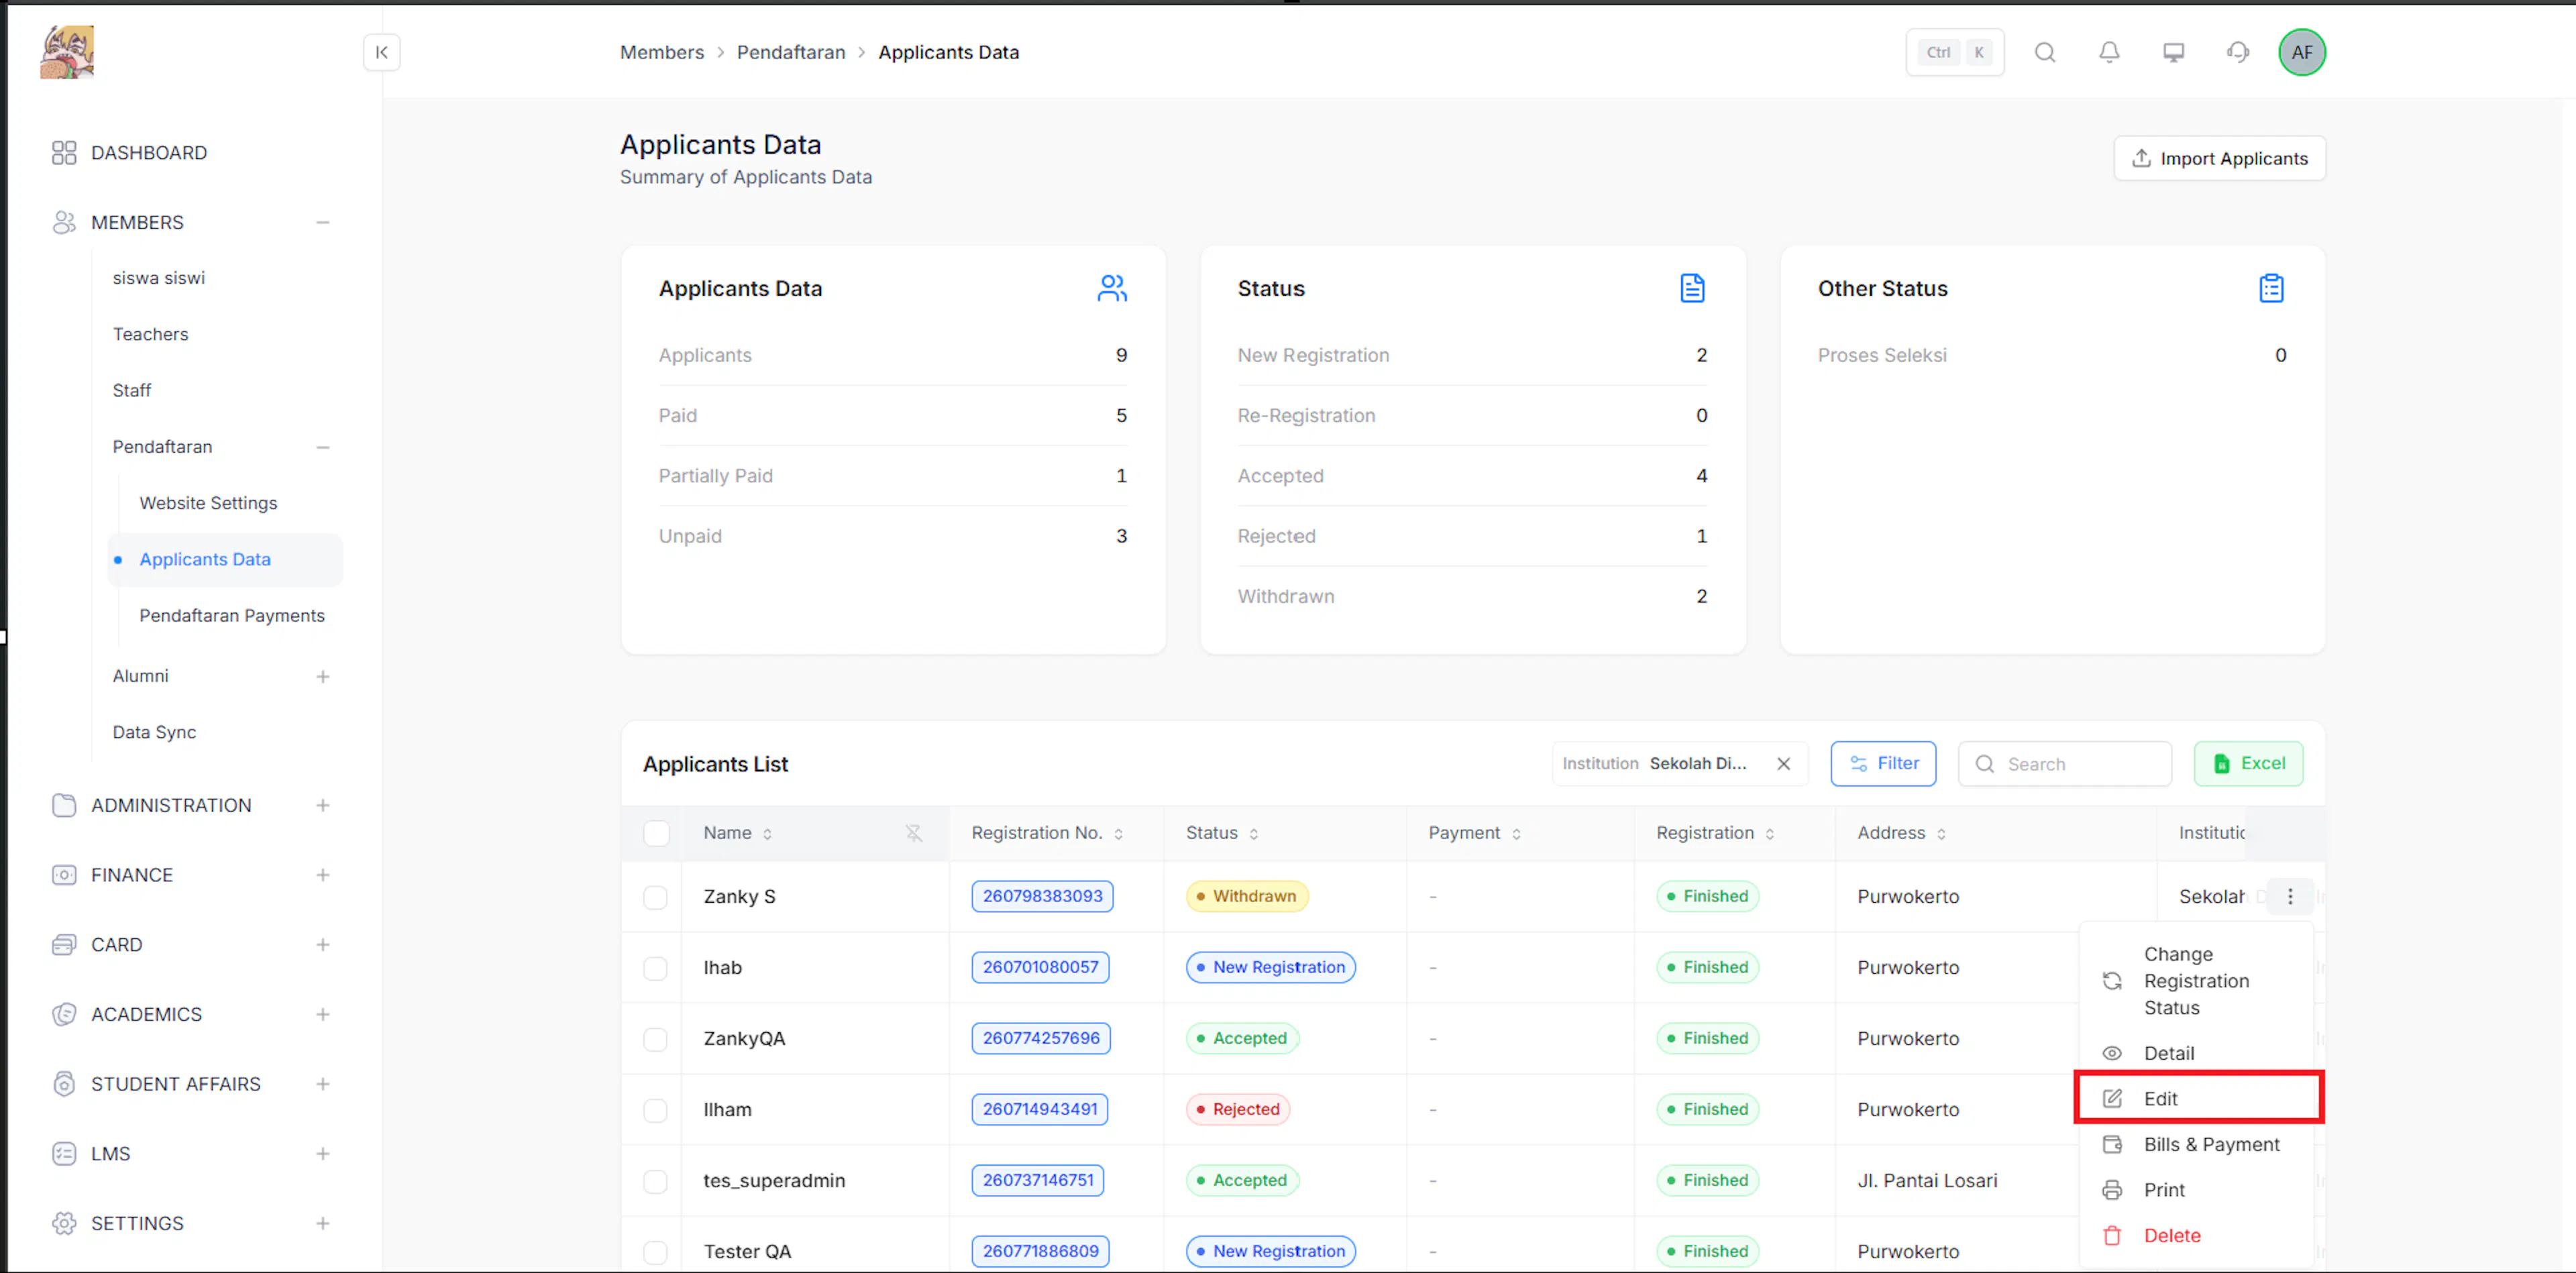Collapse the Members section
Viewport: 2576px width, 1273px height.
point(322,222)
